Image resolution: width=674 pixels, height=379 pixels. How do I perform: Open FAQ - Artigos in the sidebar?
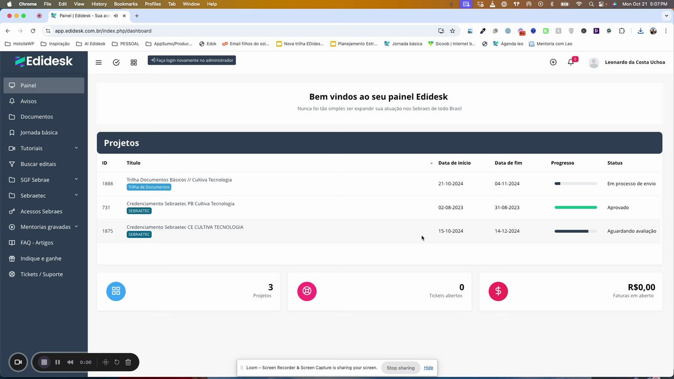point(44,243)
